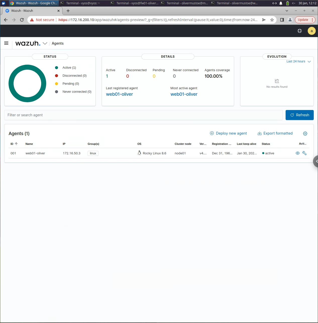This screenshot has width=318, height=323.
Task: Open the hamburger navigation menu
Action: 6,43
